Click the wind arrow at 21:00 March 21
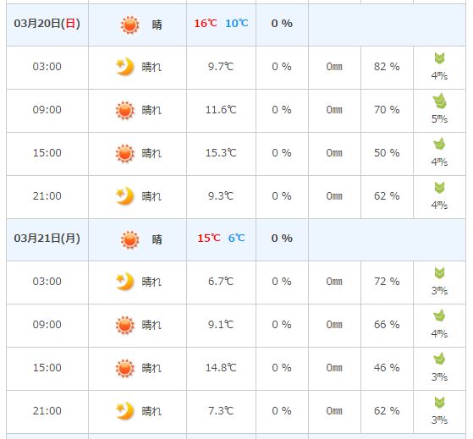The width and height of the screenshot is (473, 439). click(x=439, y=403)
